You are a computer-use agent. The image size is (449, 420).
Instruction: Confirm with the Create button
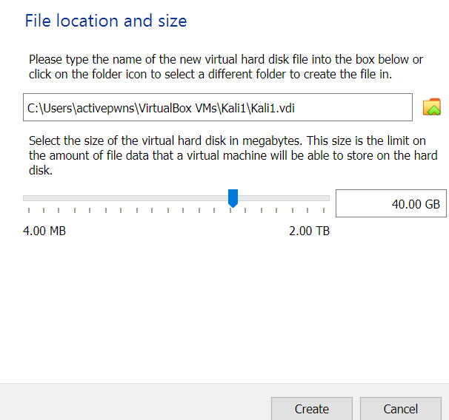pyautogui.click(x=312, y=409)
